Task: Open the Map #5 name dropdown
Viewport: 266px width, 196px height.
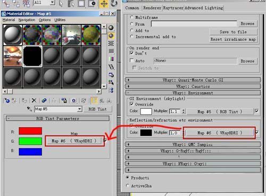Action: coord(80,109)
